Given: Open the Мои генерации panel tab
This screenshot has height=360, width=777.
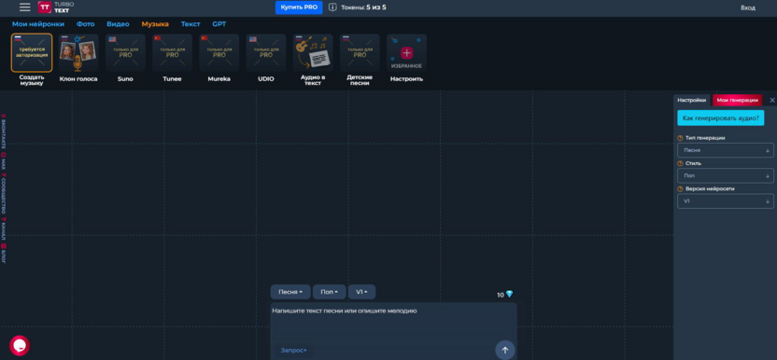Looking at the screenshot, I should point(738,100).
